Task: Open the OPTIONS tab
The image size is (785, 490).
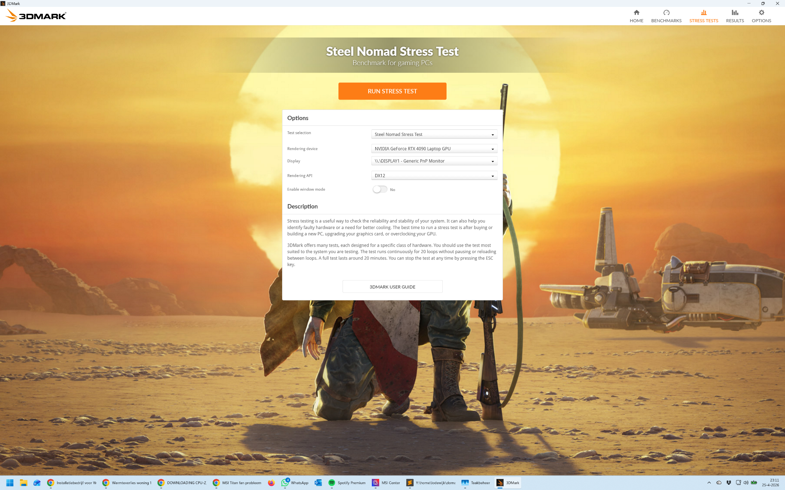Action: 761,16
